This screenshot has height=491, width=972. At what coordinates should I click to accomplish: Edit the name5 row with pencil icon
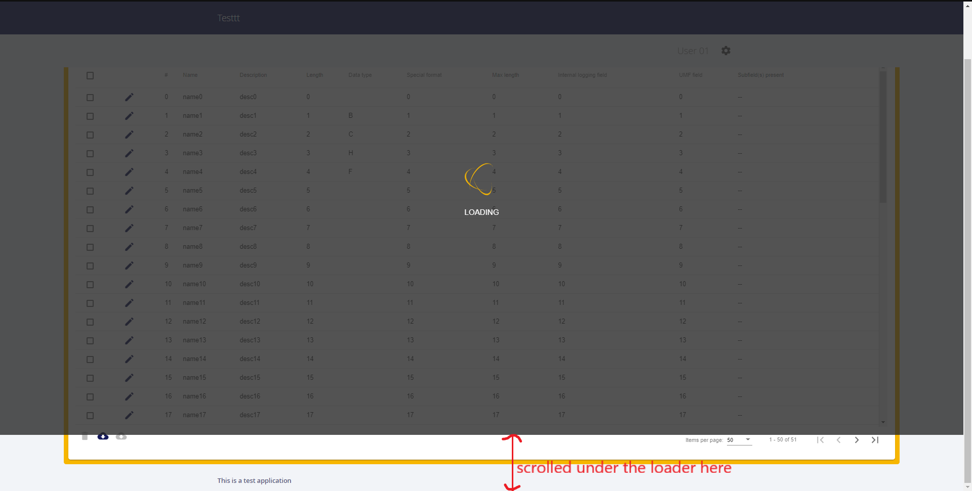coord(129,191)
